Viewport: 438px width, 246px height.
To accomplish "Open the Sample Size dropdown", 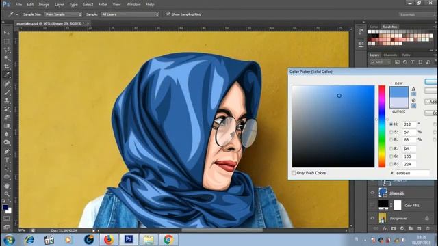I will (63, 14).
